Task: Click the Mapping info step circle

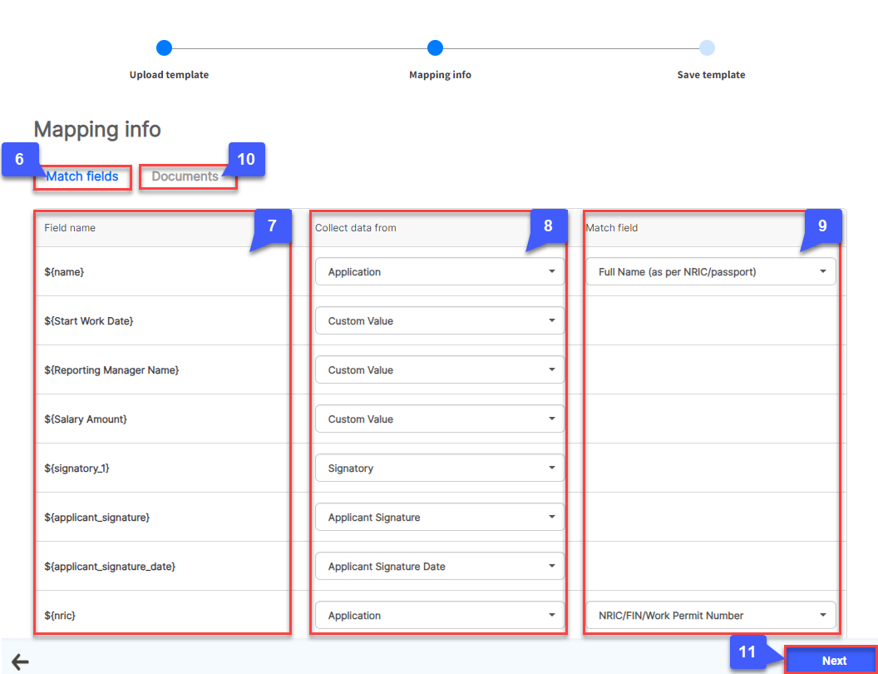Action: click(x=435, y=48)
